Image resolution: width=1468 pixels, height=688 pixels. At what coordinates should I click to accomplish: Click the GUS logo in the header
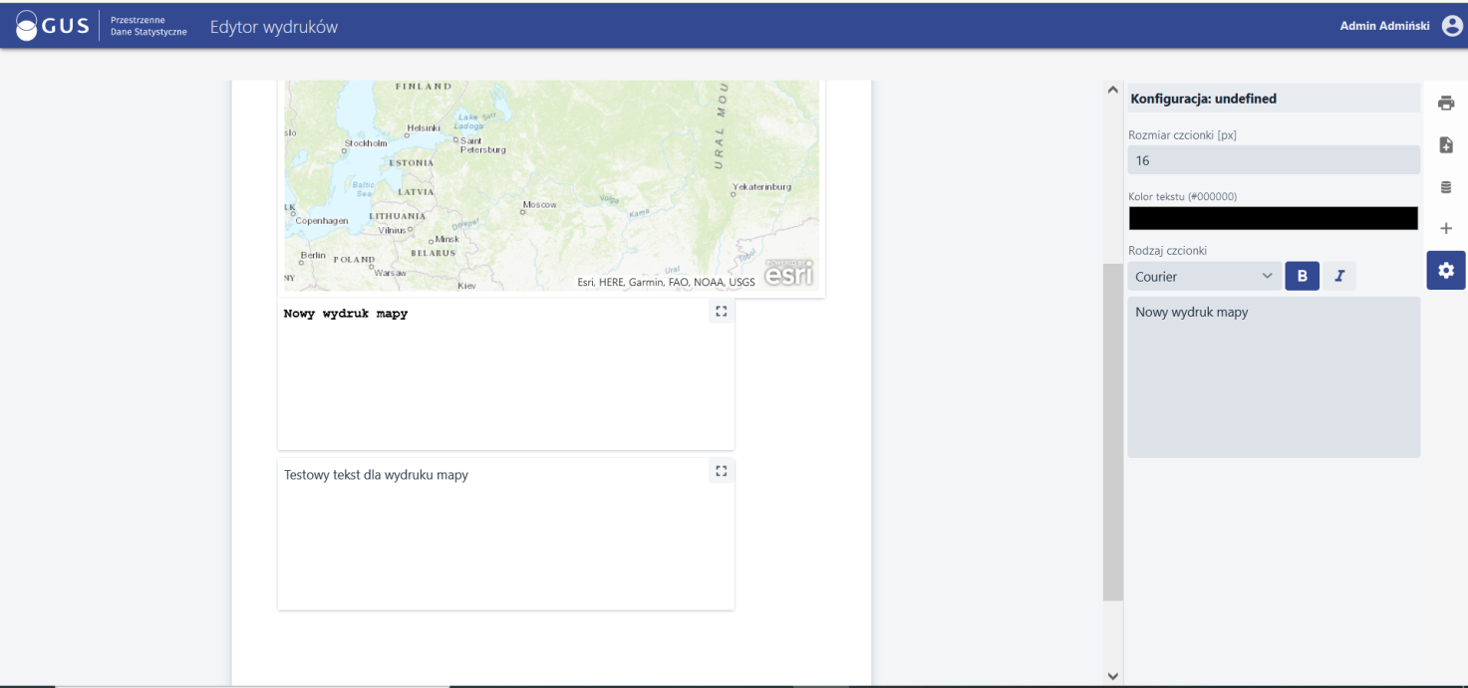[x=53, y=27]
